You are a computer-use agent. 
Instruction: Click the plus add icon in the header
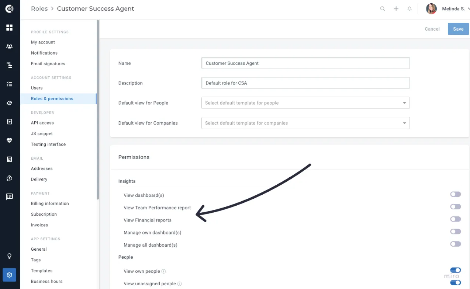[396, 9]
